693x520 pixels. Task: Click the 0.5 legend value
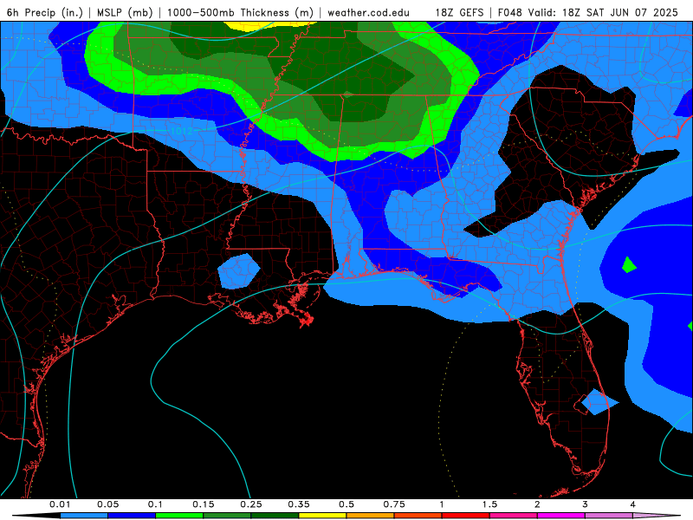(x=346, y=504)
